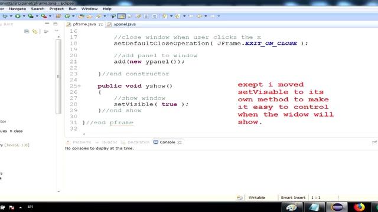Screen dimensions: 378x212
Task: Open the New Java Class dropdown arrow
Action: 73,16
